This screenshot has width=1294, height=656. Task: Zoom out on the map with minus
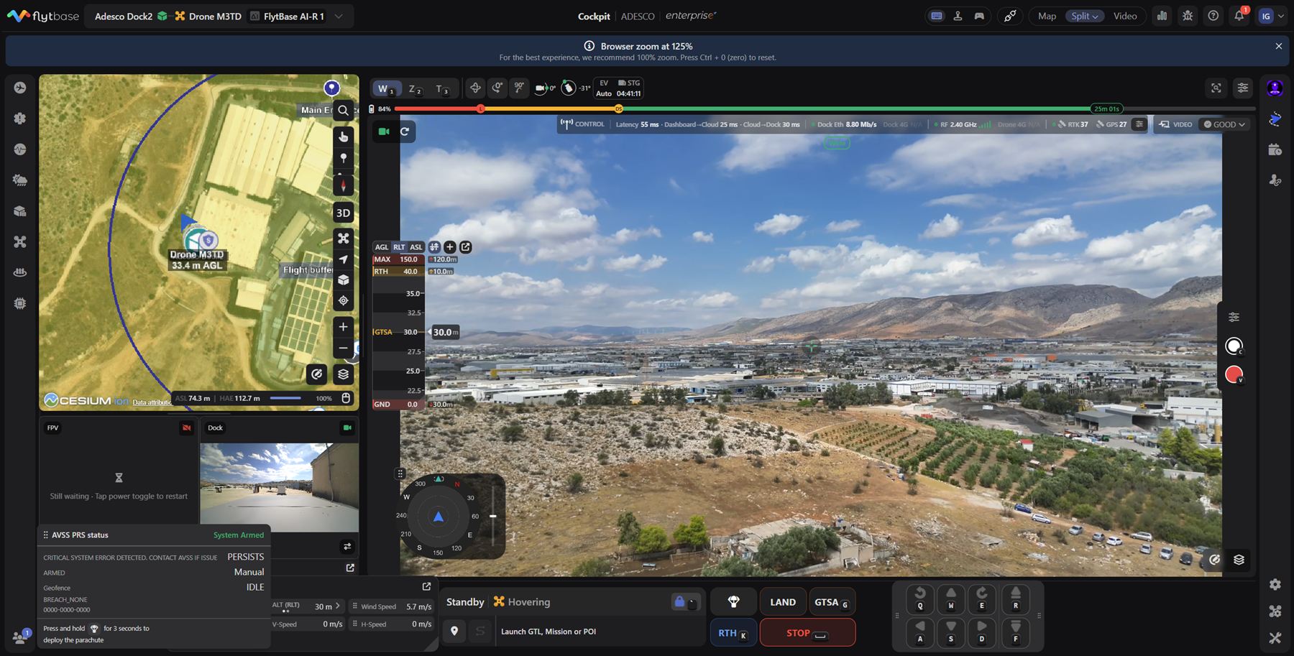[x=344, y=348]
